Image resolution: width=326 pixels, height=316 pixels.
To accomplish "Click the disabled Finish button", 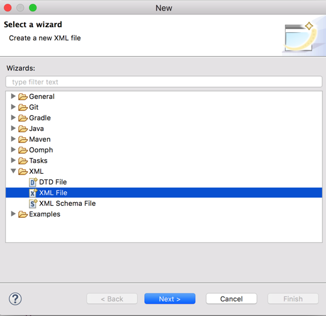I will pos(293,299).
